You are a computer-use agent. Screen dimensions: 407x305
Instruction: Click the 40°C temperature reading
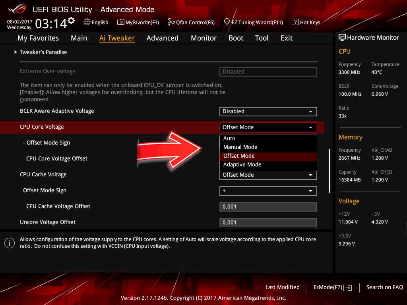[377, 72]
